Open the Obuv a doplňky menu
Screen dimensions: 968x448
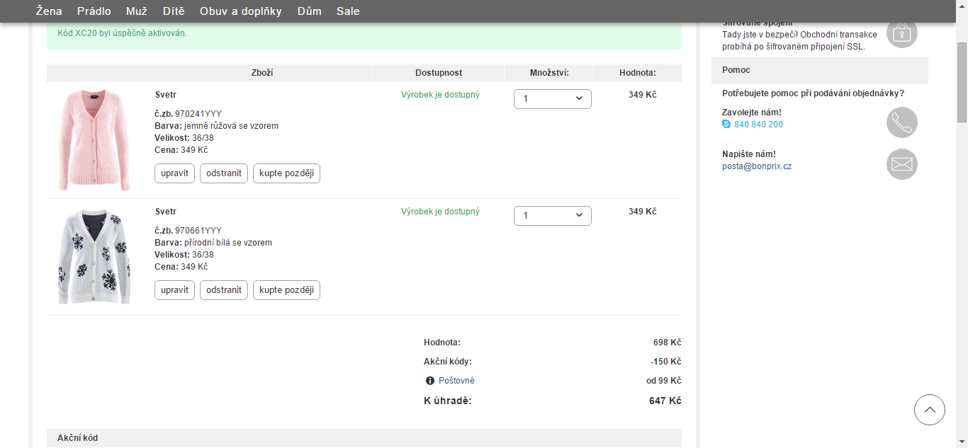[x=241, y=11]
